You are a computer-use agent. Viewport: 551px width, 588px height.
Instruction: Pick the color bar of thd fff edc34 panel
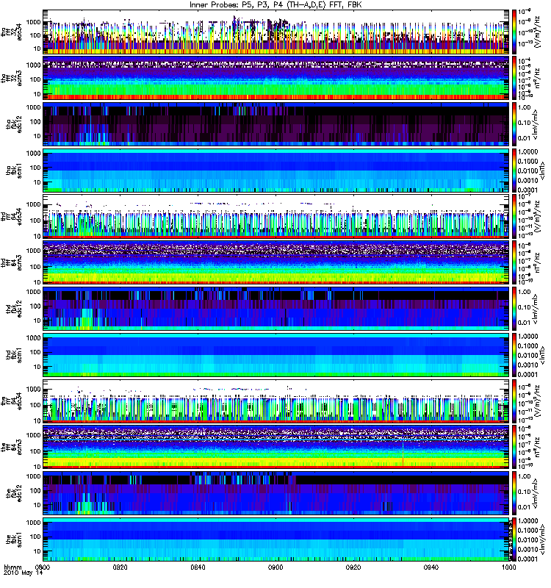click(x=514, y=216)
